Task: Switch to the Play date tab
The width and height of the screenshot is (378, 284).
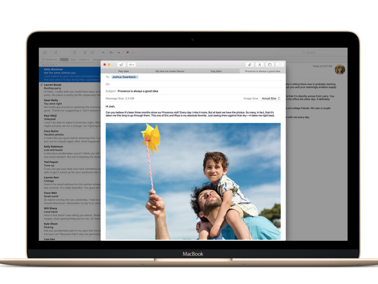Action: 124,71
